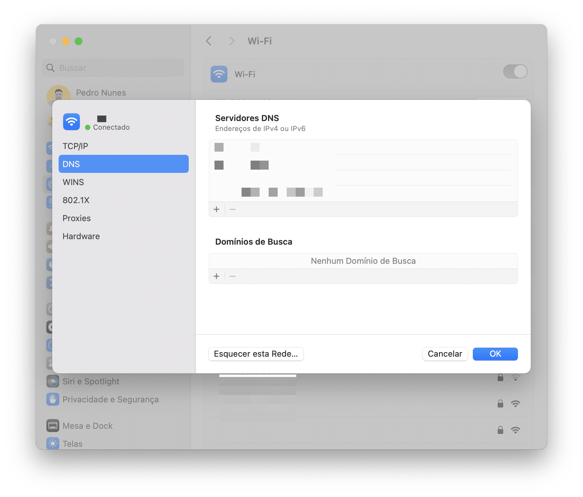Image resolution: width=583 pixels, height=497 pixels.
Task: Remove search domain with minus button
Action: pyautogui.click(x=233, y=276)
